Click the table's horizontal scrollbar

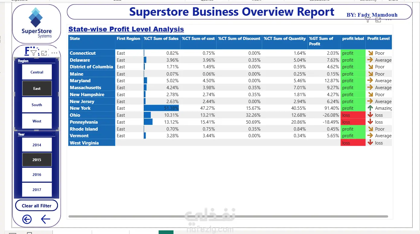tap(228, 216)
